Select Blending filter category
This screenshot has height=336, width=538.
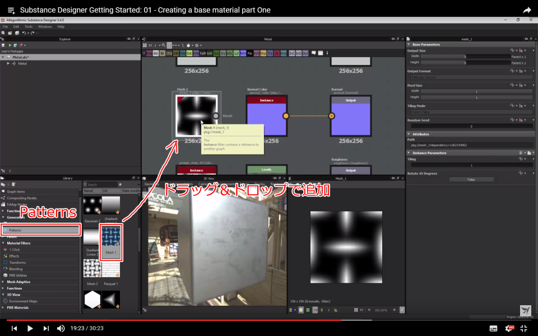[x=16, y=269]
